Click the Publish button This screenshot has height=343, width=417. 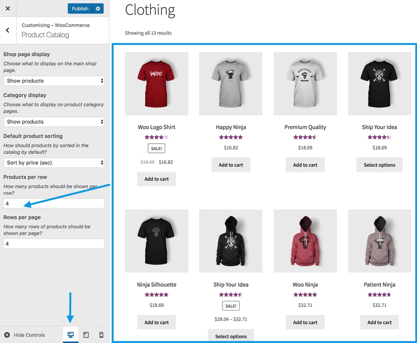[80, 8]
